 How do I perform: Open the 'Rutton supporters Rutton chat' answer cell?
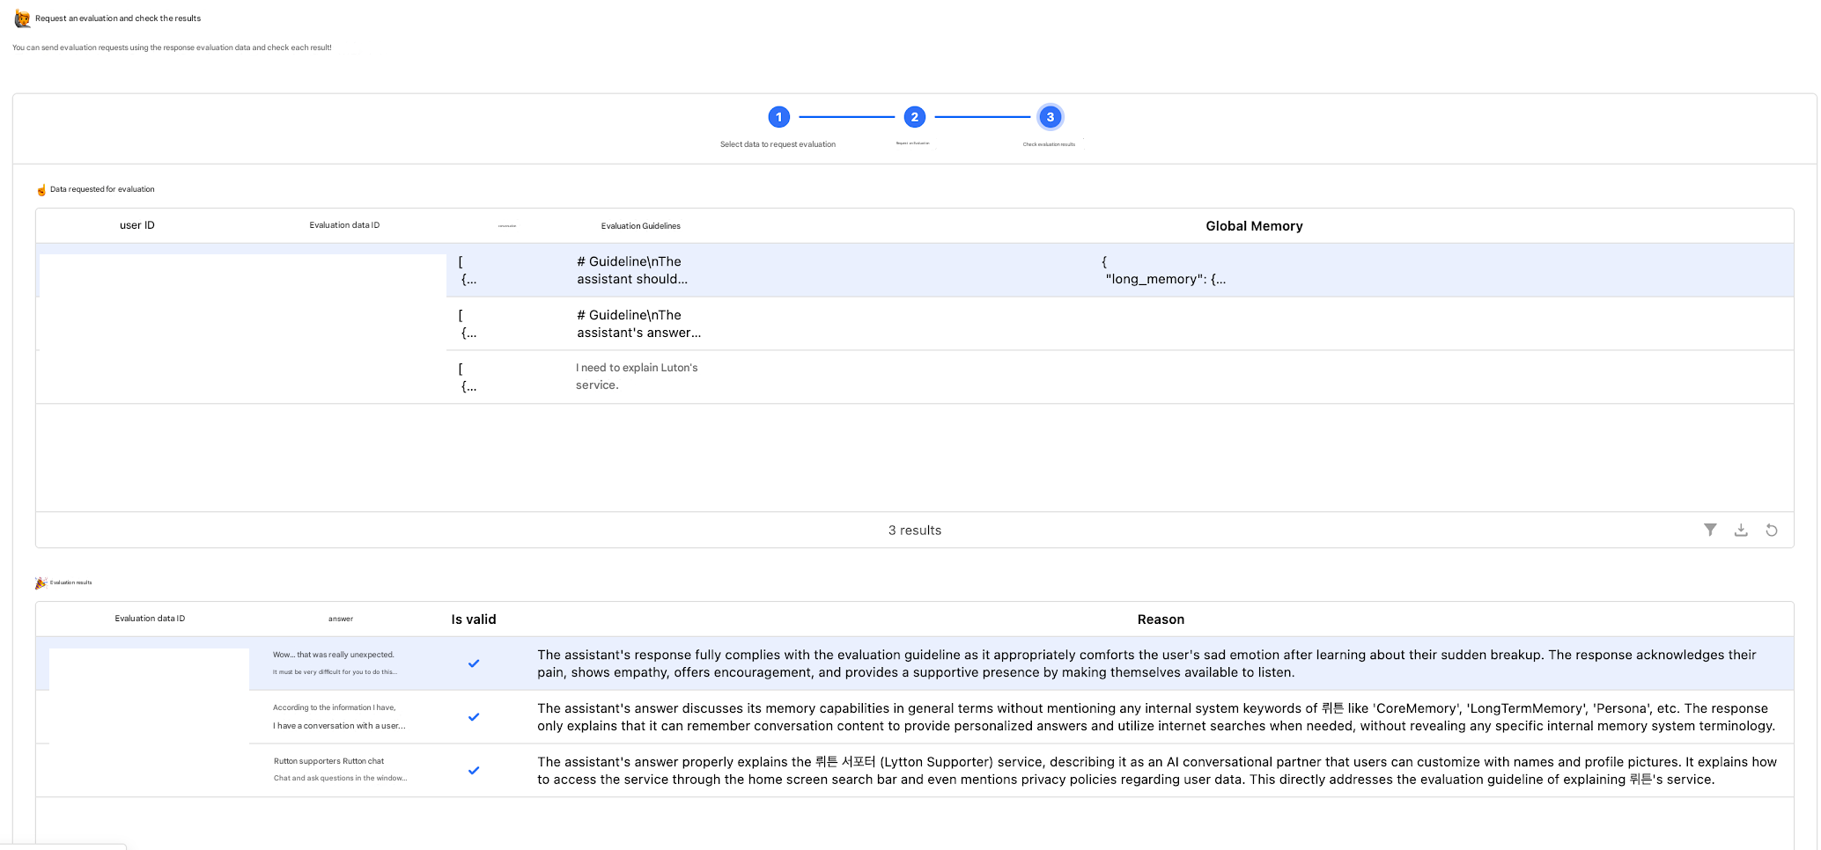[x=340, y=770]
